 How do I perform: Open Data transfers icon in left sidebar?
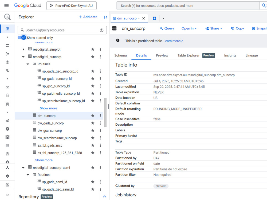pos(7,45)
